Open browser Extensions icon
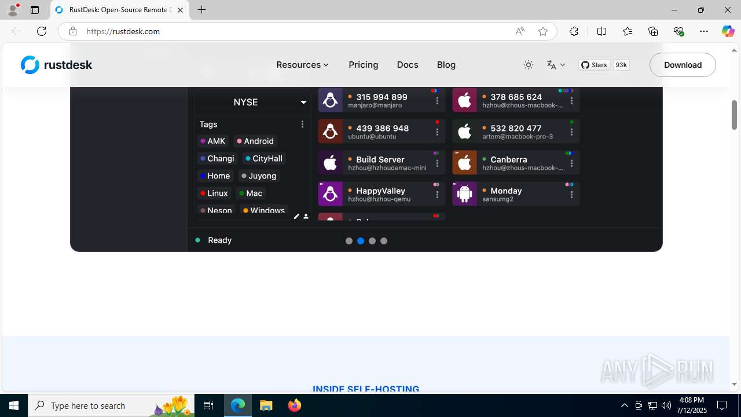This screenshot has width=741, height=417. point(574,31)
